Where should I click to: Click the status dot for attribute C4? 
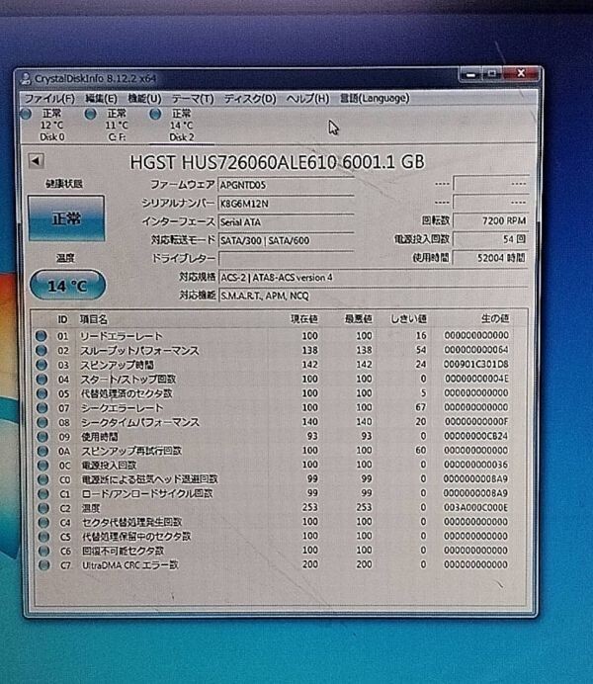43,522
